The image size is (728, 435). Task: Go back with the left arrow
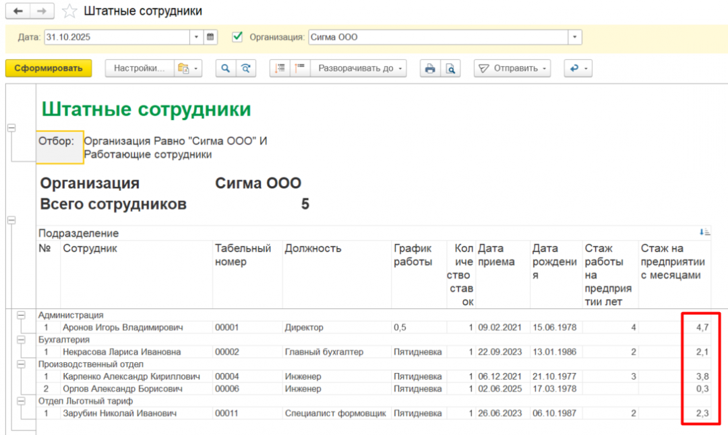click(x=18, y=11)
